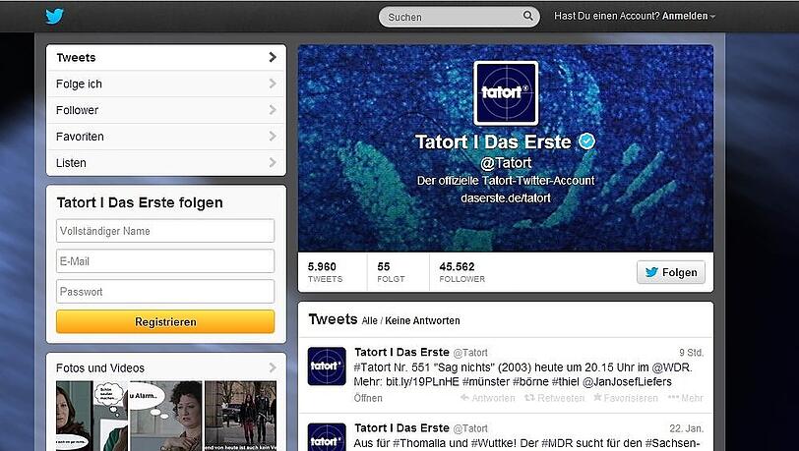This screenshot has width=799, height=451.
Task: Click the #Tatort hashtag in first tweet
Action: 370,367
